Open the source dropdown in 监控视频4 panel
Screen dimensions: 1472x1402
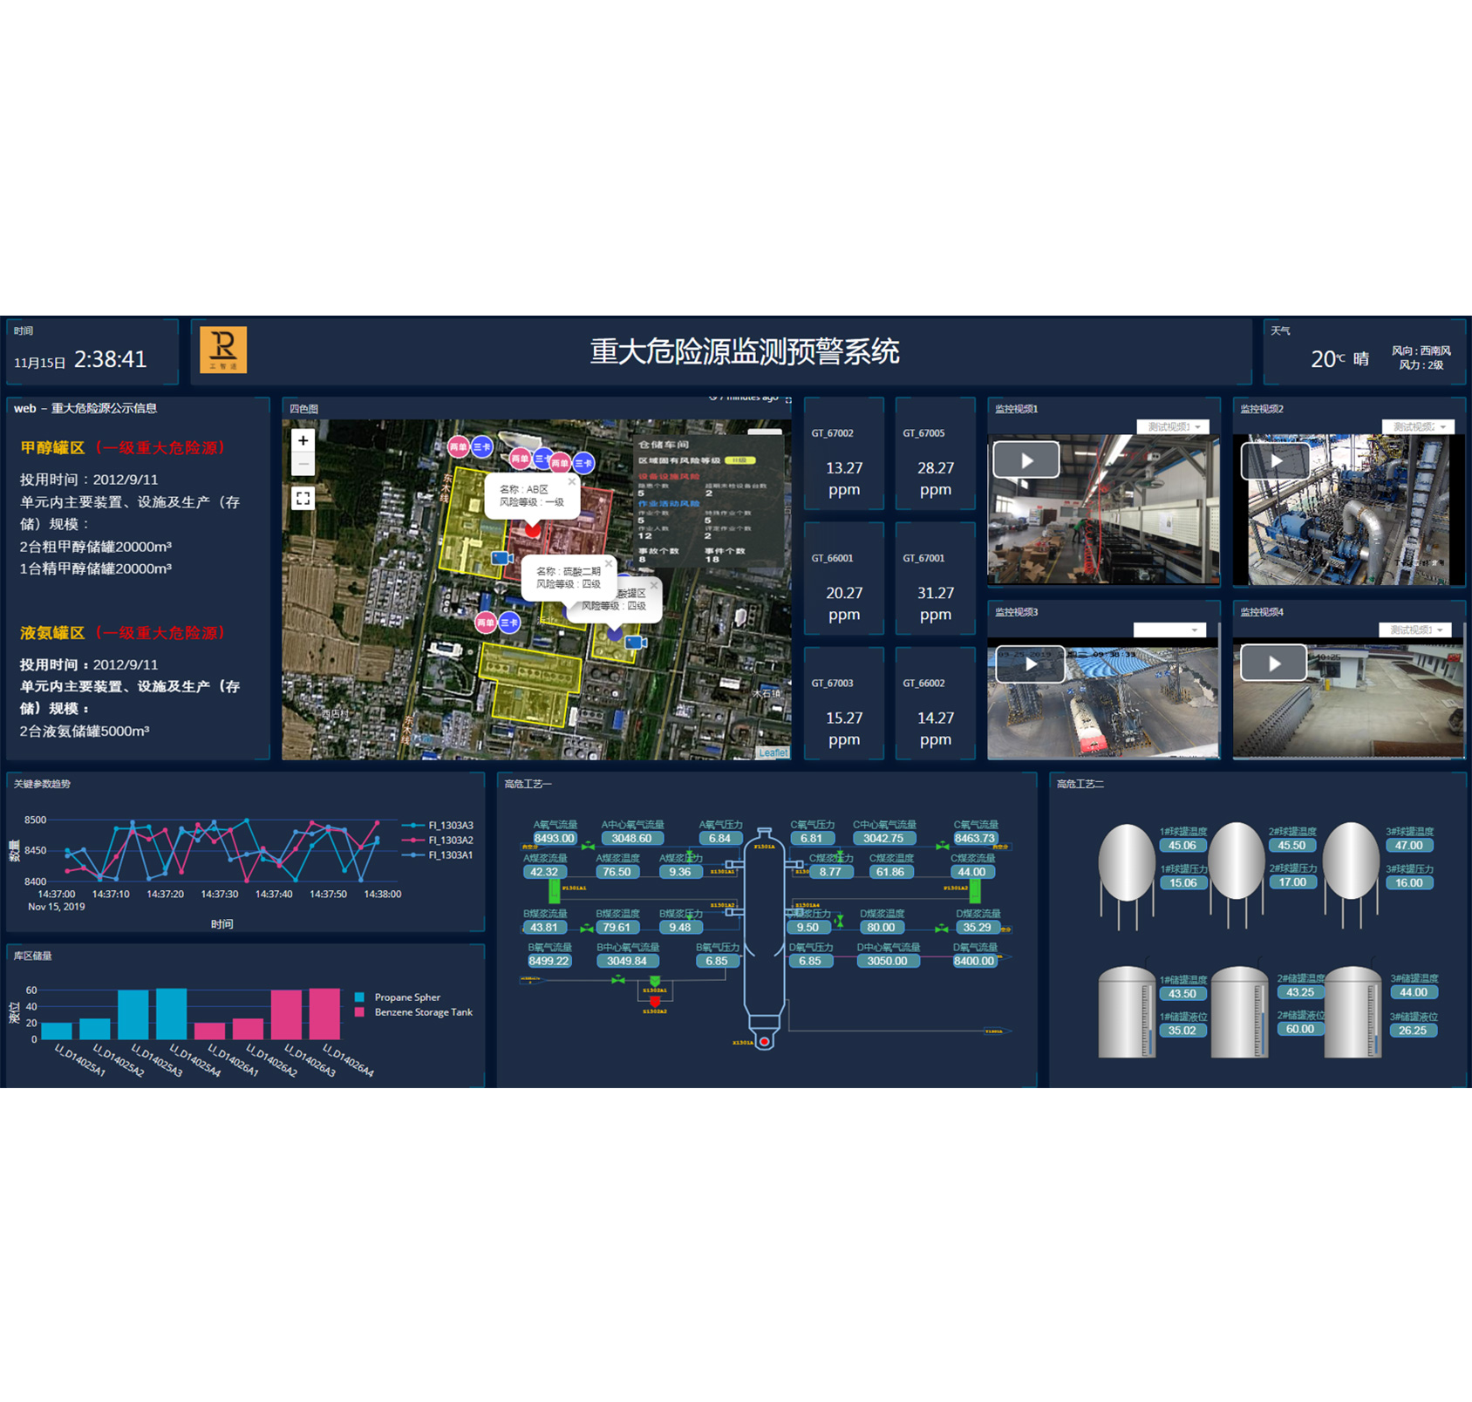[1415, 630]
